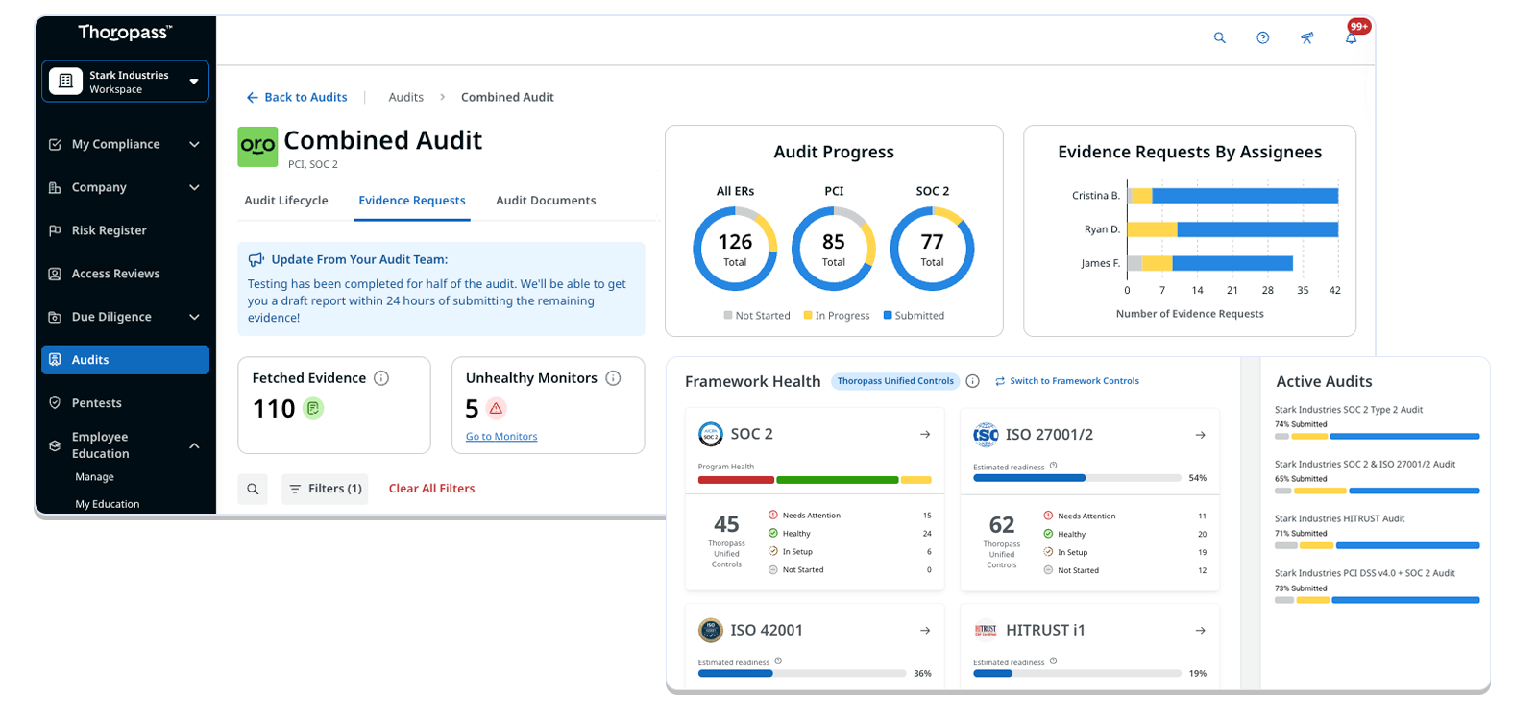The image size is (1537, 720).
Task: Click the Access Reviews icon in sidebar
Action: (x=55, y=274)
